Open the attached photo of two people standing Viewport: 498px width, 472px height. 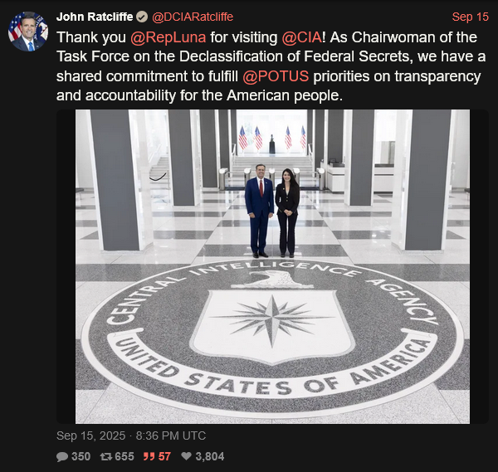pos(272,266)
